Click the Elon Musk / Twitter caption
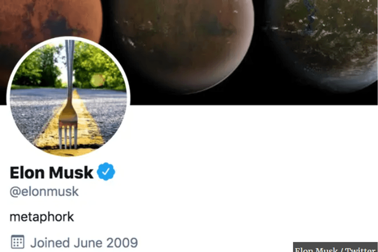This screenshot has width=378, height=252. 335,248
